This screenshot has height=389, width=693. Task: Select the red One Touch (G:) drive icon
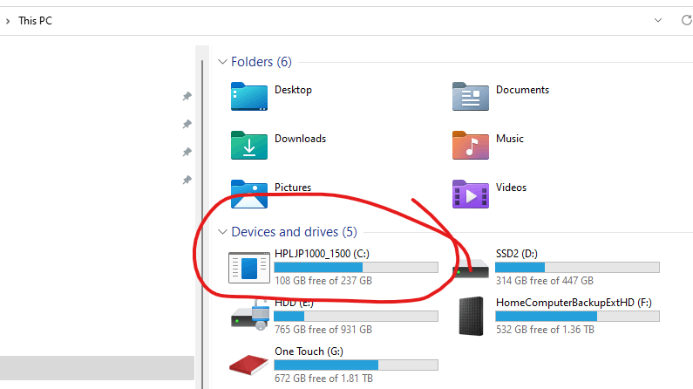pos(248,365)
